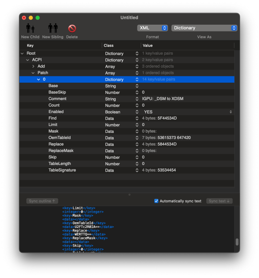Viewport: 259px width, 278px height.
Task: Select the BaseSkip key row
Action: pyautogui.click(x=127, y=92)
